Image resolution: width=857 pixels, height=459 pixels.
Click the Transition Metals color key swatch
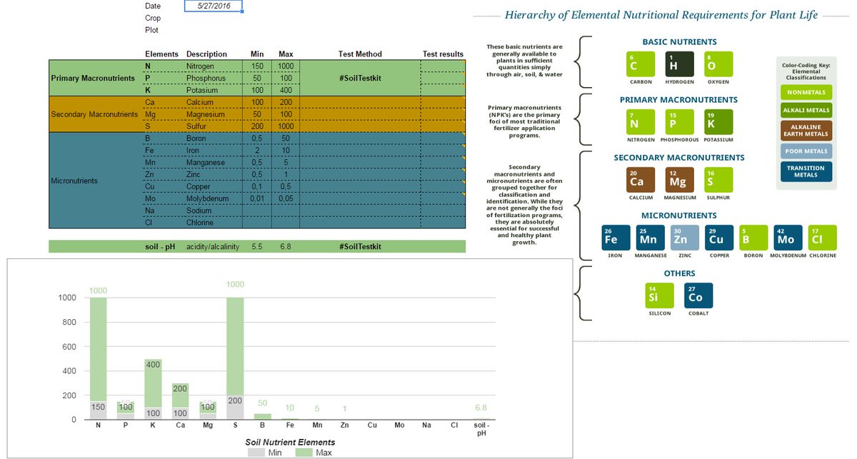click(806, 171)
